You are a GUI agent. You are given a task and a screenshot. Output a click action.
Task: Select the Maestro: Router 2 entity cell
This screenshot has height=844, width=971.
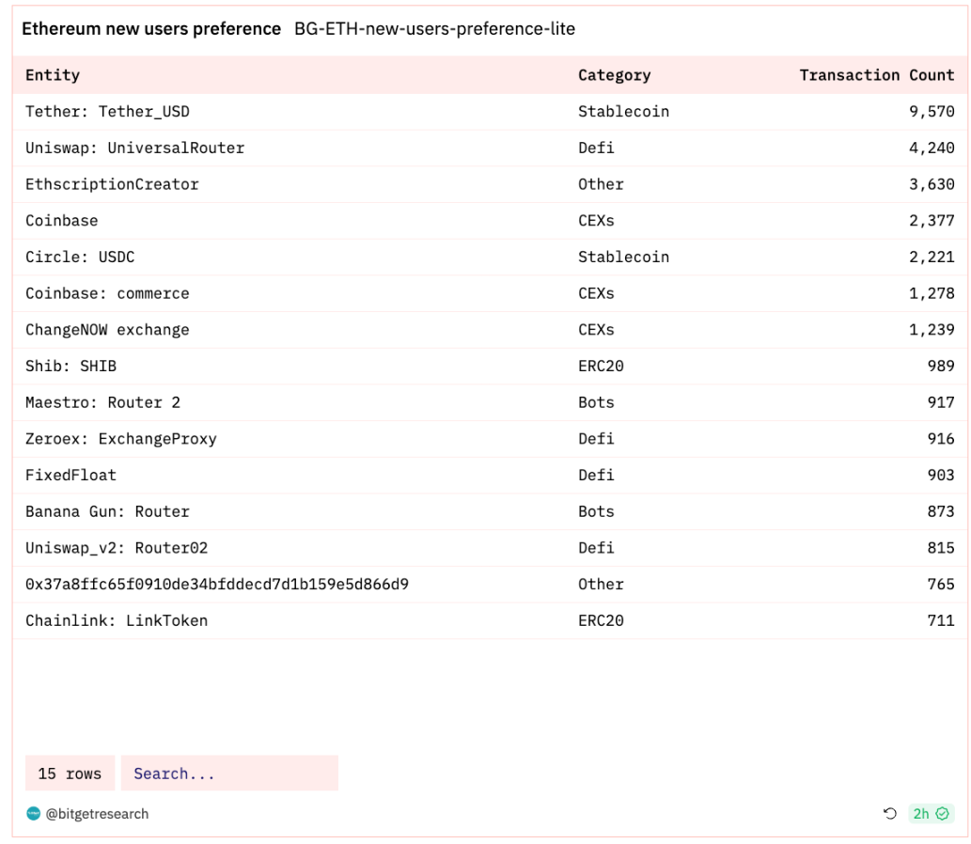(102, 402)
